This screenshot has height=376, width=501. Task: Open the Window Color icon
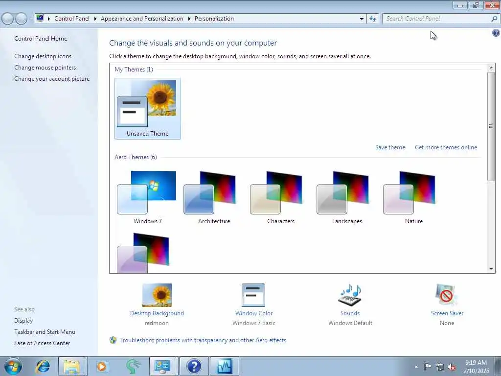pos(253,295)
